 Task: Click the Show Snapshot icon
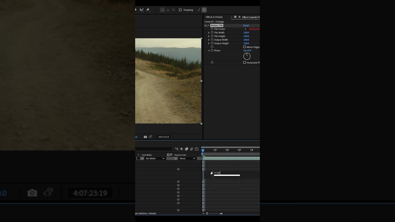pyautogui.click(x=150, y=137)
